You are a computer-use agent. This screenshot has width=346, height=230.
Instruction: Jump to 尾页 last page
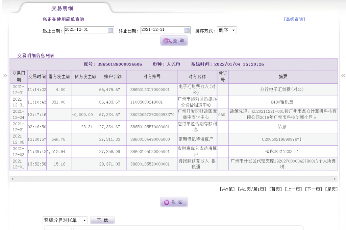(331, 189)
